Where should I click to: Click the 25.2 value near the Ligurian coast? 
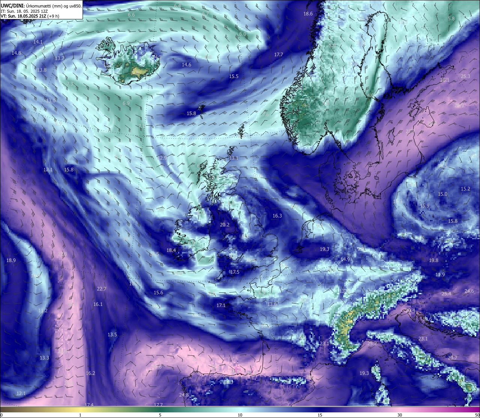click(x=372, y=343)
